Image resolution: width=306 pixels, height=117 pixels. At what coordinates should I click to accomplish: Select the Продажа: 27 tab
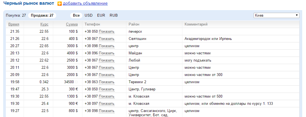pyautogui.click(x=42, y=15)
